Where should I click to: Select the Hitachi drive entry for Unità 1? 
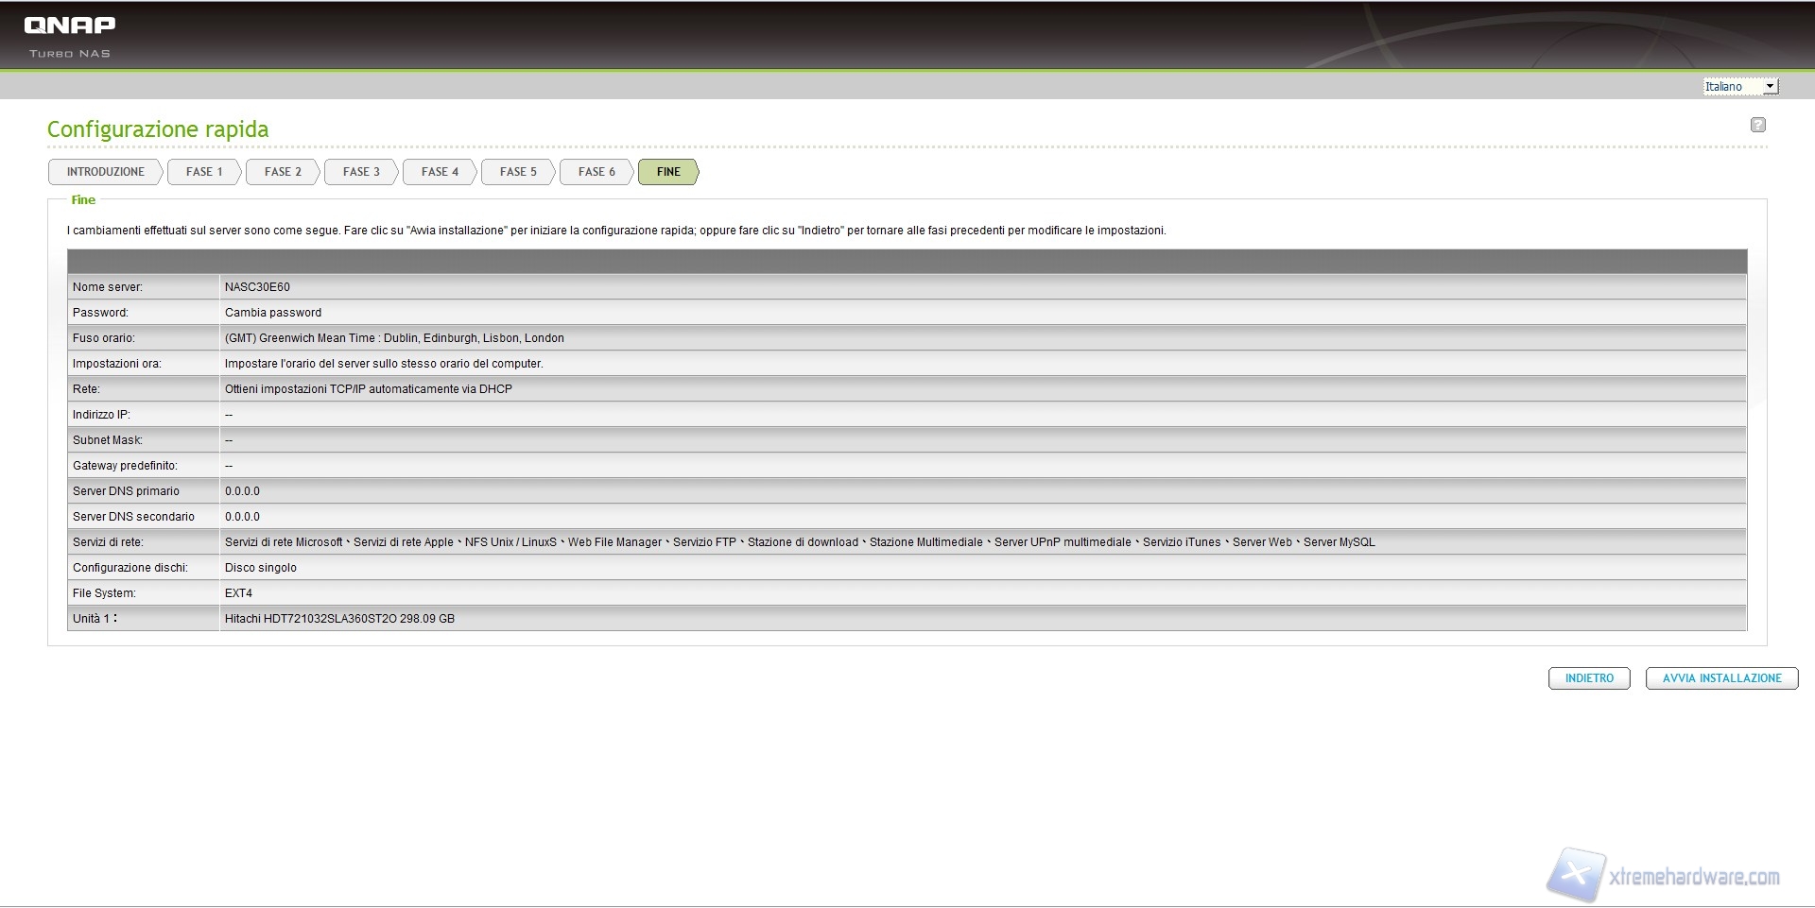click(339, 619)
